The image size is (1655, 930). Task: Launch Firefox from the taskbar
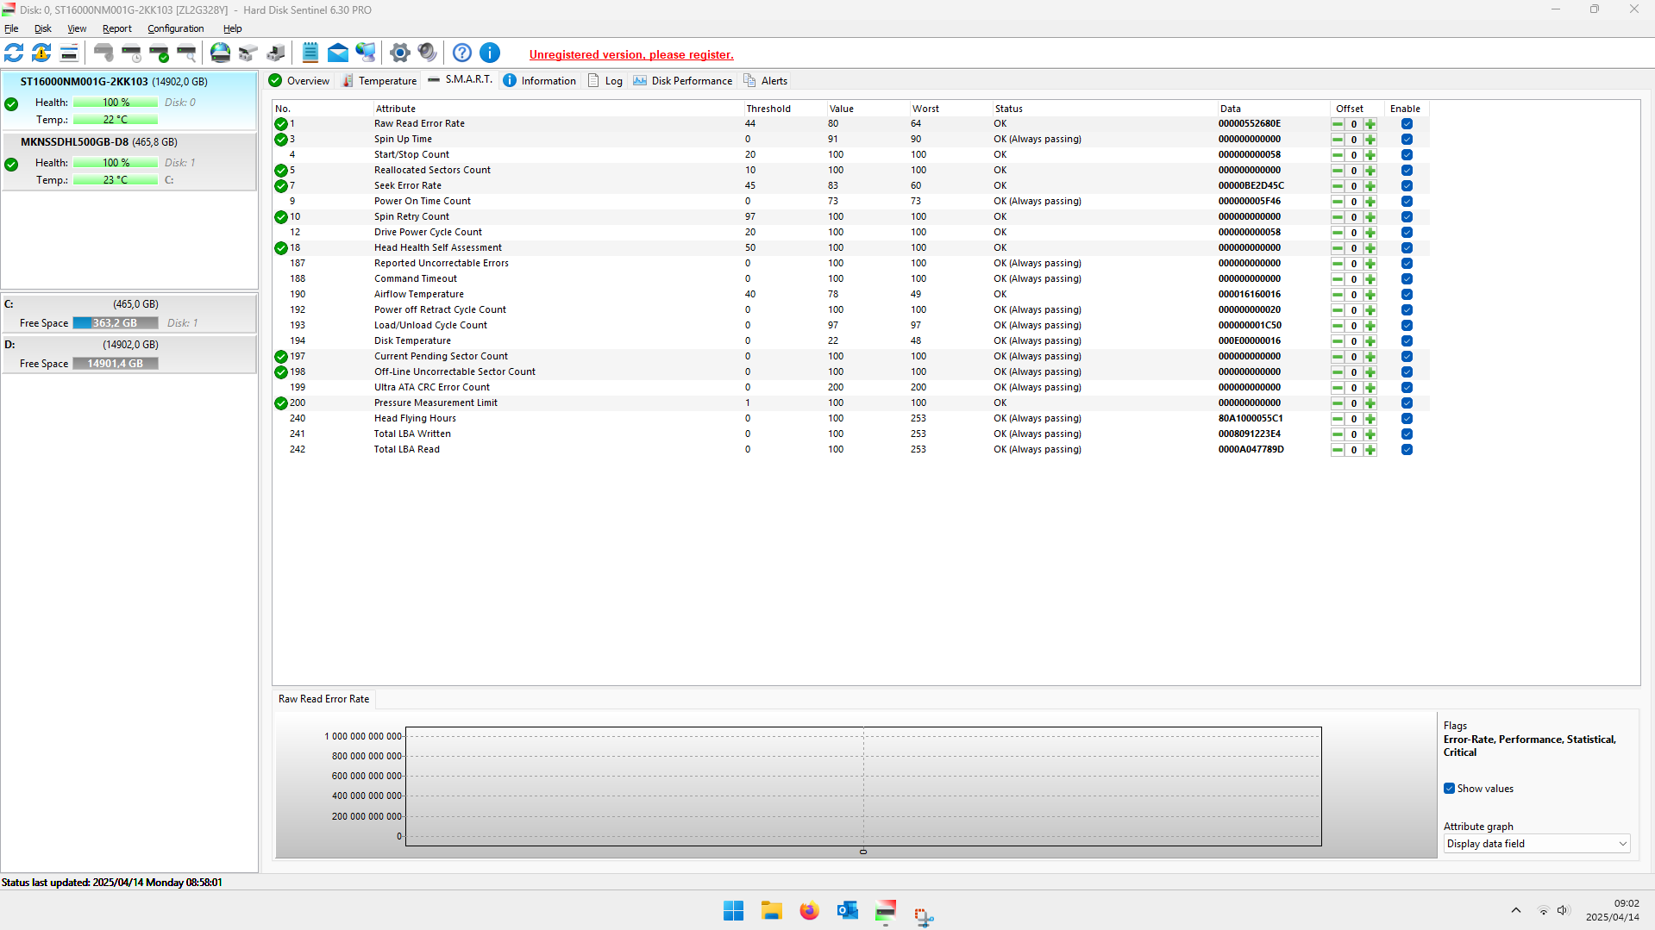click(810, 911)
